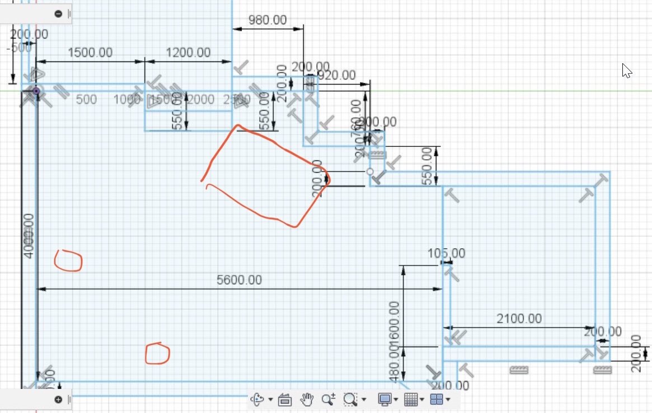Open the Zoom Window dropdown arrow
The image size is (652, 413).
pos(364,400)
